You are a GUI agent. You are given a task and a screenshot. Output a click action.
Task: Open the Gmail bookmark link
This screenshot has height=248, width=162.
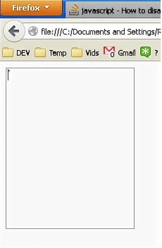pyautogui.click(x=127, y=53)
